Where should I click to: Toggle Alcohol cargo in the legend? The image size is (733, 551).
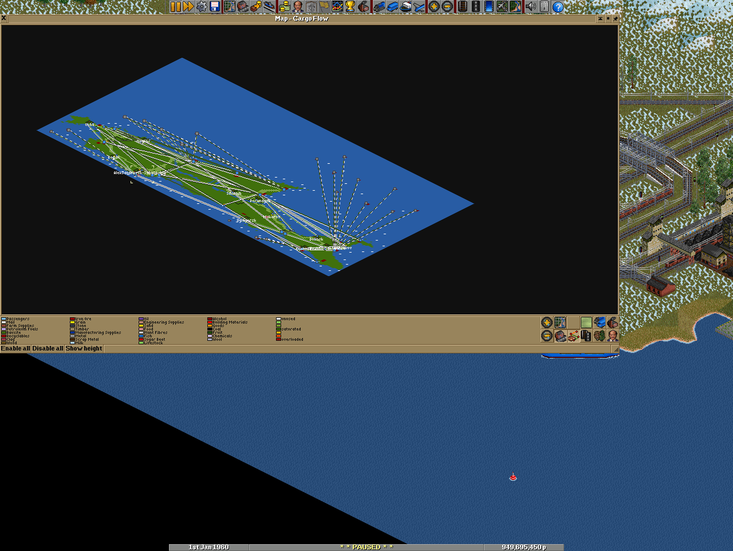coord(217,319)
